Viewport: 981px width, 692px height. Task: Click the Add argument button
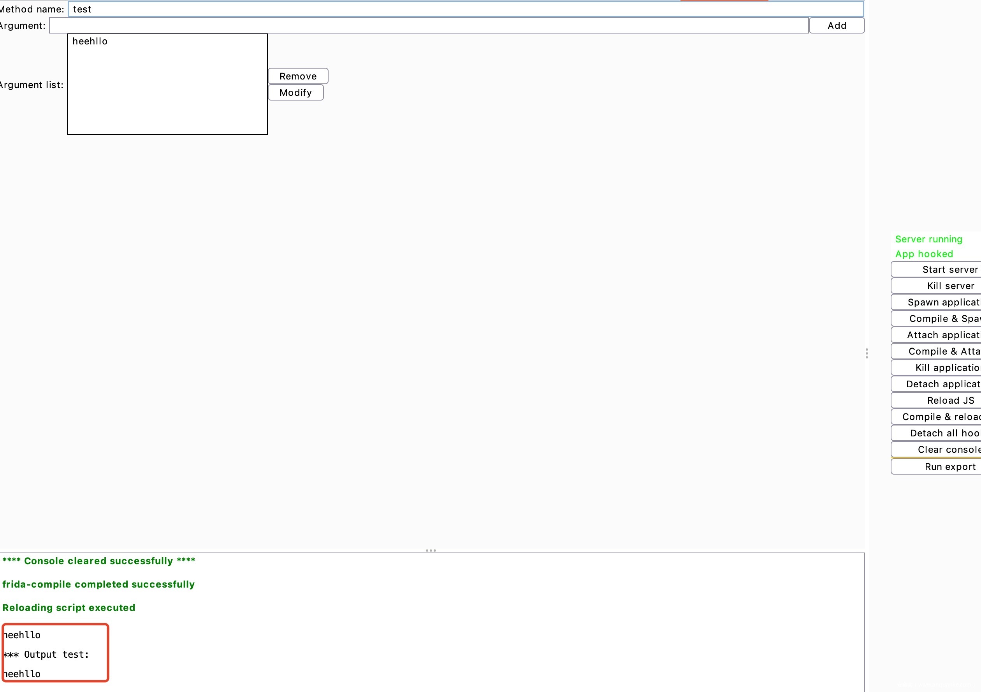pyautogui.click(x=836, y=26)
